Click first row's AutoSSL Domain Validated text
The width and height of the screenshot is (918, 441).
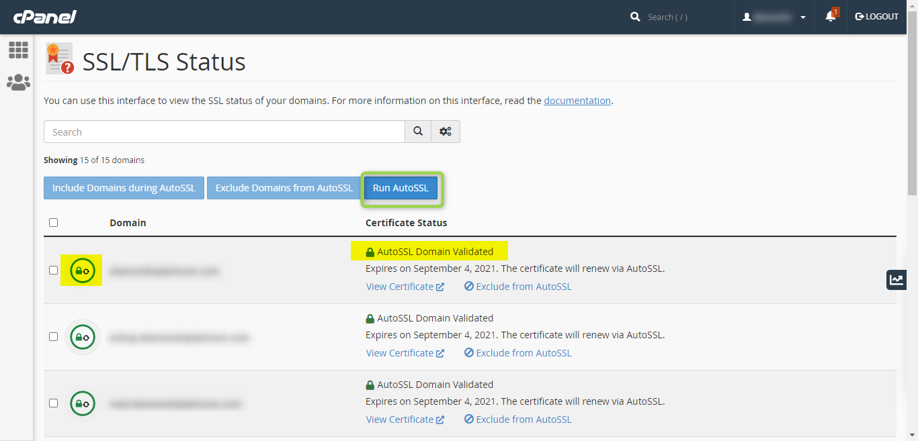click(435, 252)
